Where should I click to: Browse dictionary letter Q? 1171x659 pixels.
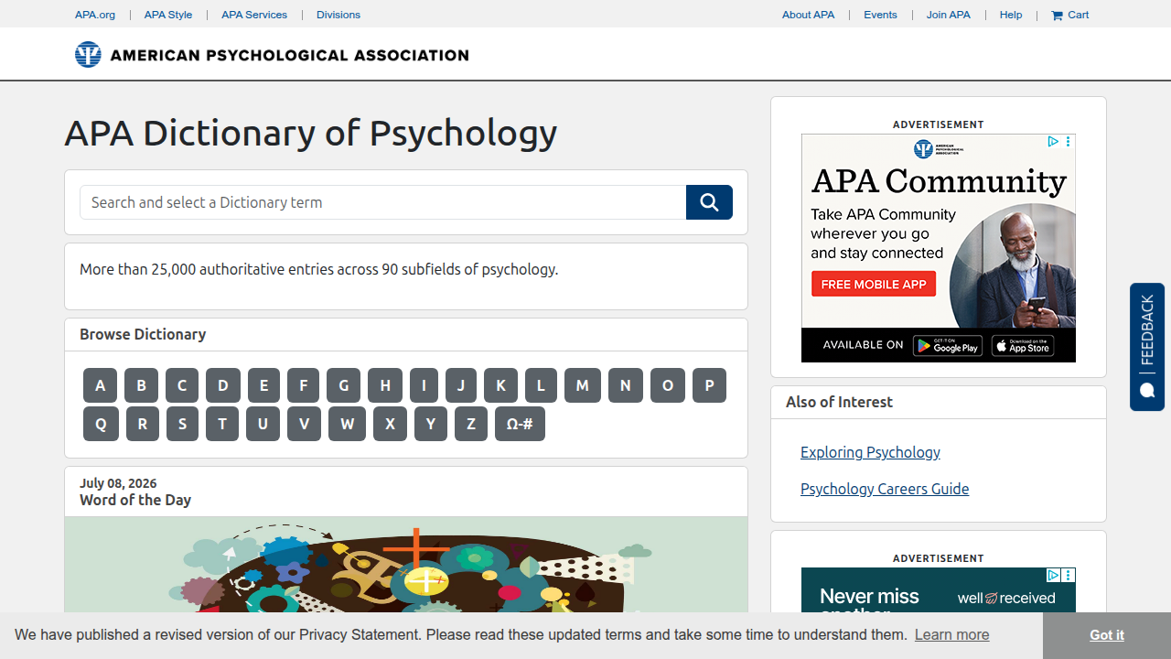(101, 424)
